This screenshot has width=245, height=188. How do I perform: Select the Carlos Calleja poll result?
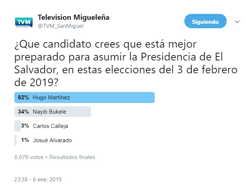click(x=41, y=126)
